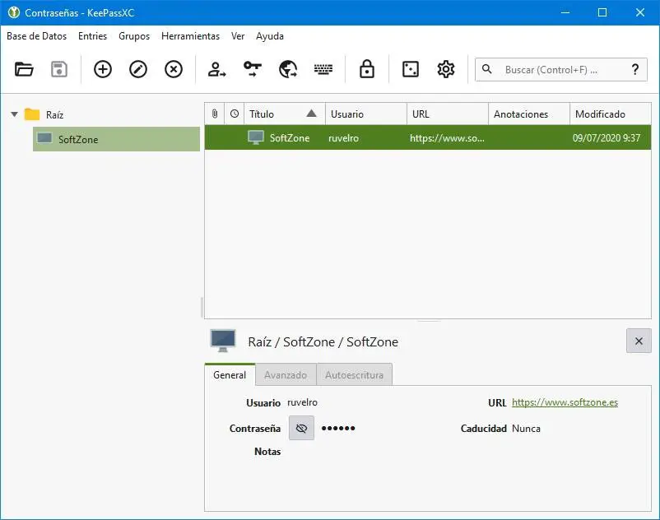Click the KeePassXC logo in title bar

click(14, 12)
